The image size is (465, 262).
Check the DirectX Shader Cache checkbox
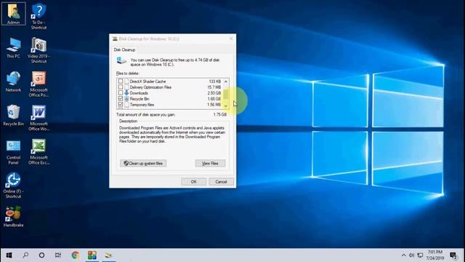[x=121, y=81]
